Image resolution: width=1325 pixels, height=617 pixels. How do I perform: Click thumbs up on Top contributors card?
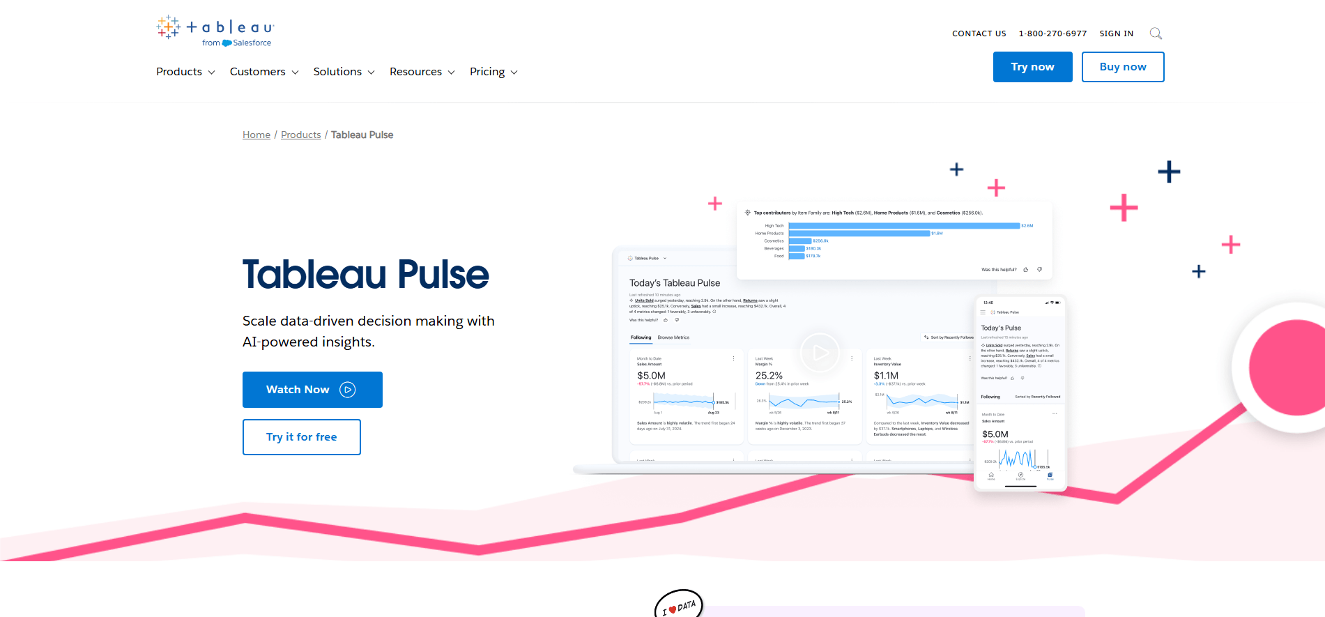coord(1025,270)
